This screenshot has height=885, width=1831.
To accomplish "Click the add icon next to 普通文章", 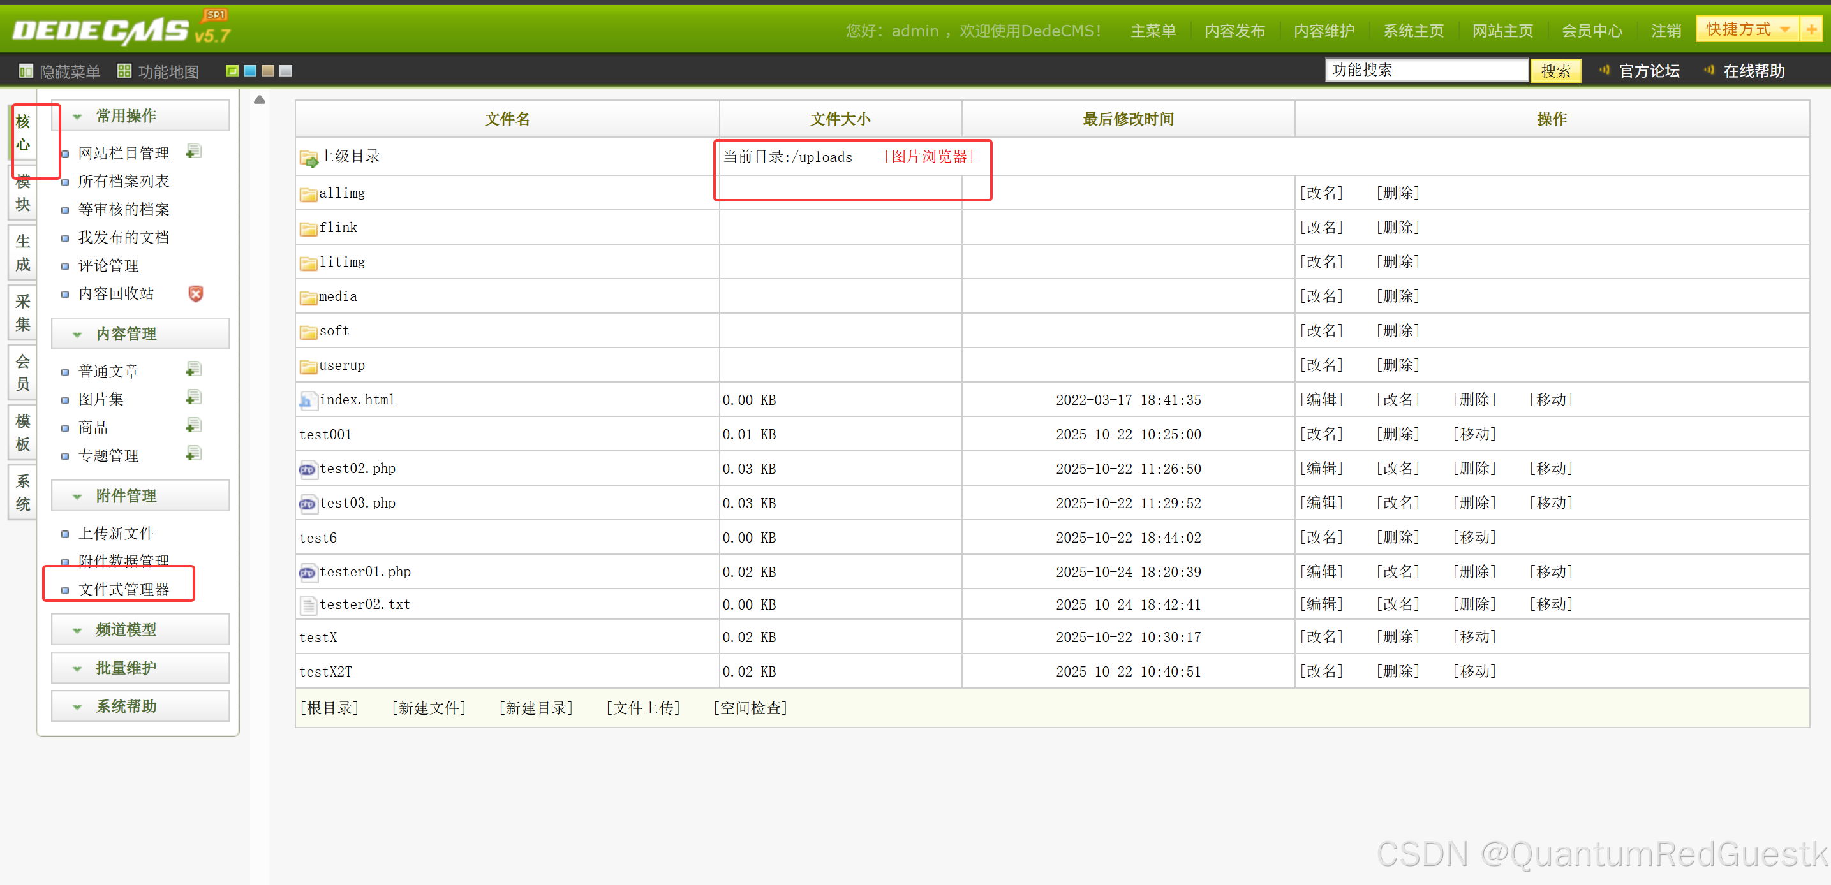I will tap(193, 370).
